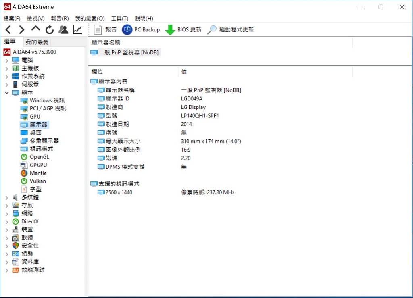Select the Vulkan icon in tree
The width and height of the screenshot is (413, 298).
[x=24, y=181]
